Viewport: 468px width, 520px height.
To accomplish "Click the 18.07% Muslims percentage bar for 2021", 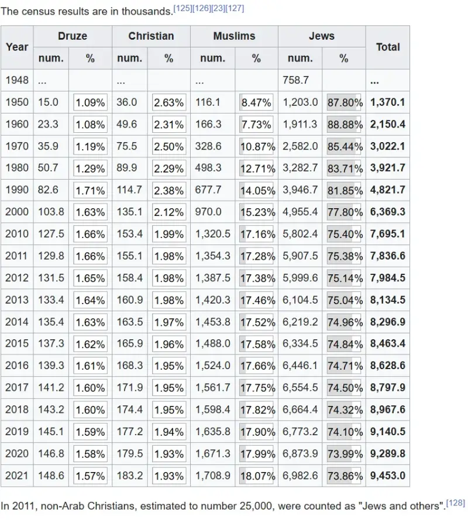I will [257, 476].
